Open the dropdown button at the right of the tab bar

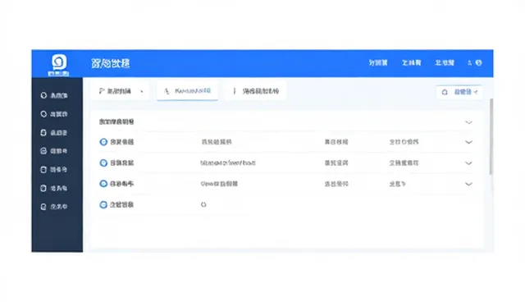459,92
